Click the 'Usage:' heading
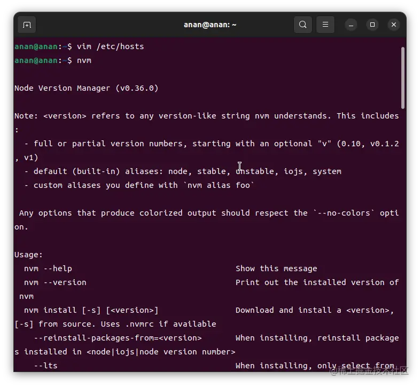The image size is (420, 387). 29,255
